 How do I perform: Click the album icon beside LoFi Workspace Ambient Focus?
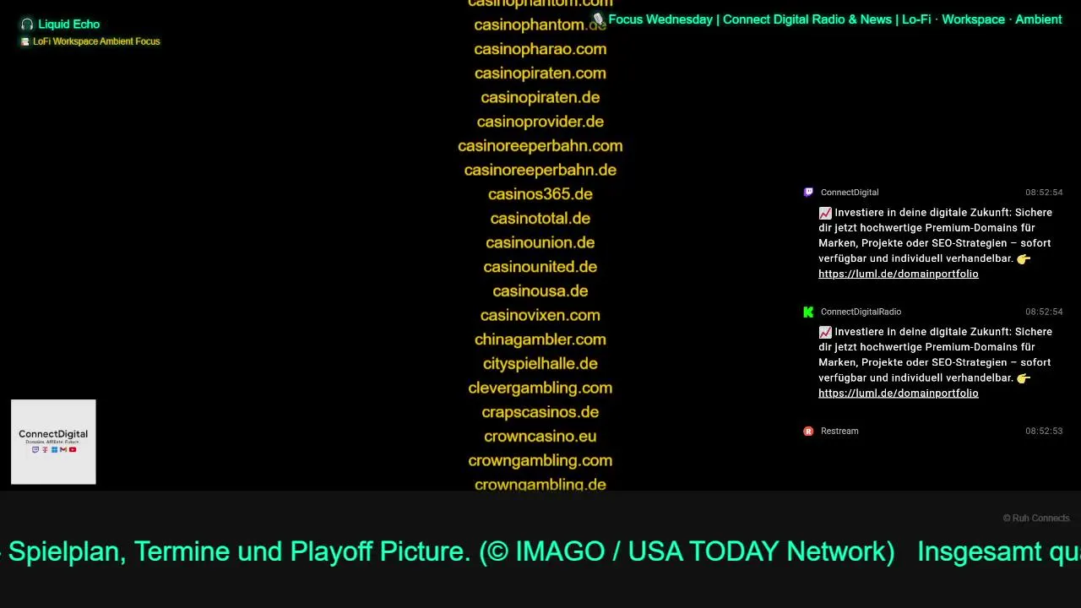click(x=25, y=41)
